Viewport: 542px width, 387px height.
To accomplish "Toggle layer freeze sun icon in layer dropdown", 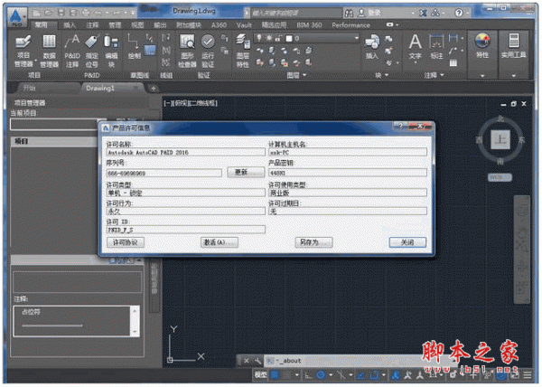I will point(269,38).
